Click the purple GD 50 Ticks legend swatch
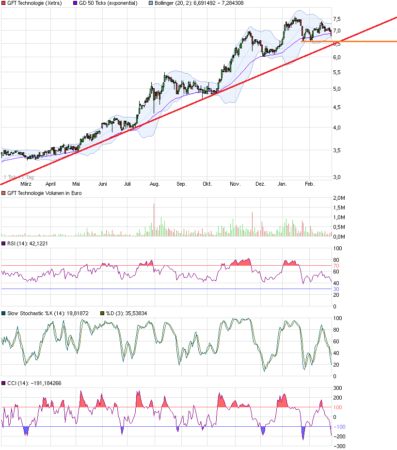 (75, 3)
